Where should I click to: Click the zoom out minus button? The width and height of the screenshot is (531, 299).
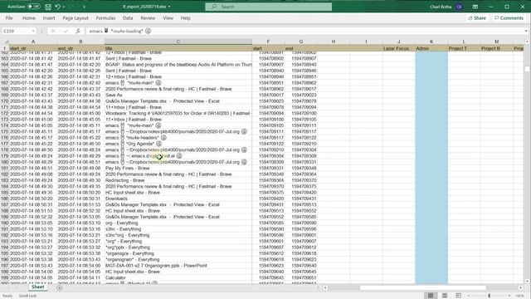tap(469, 296)
